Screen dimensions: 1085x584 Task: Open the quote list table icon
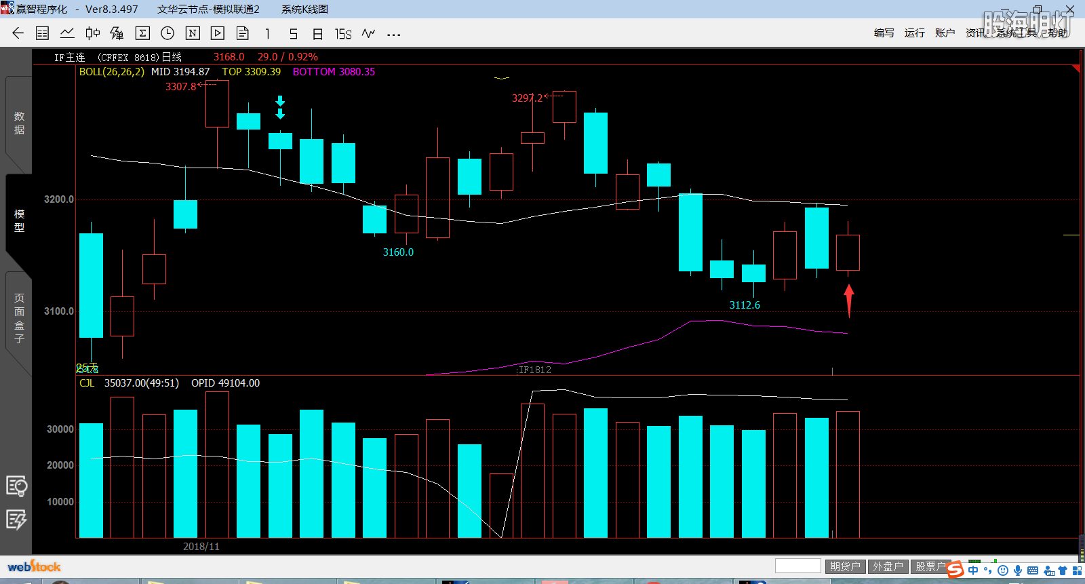(42, 33)
